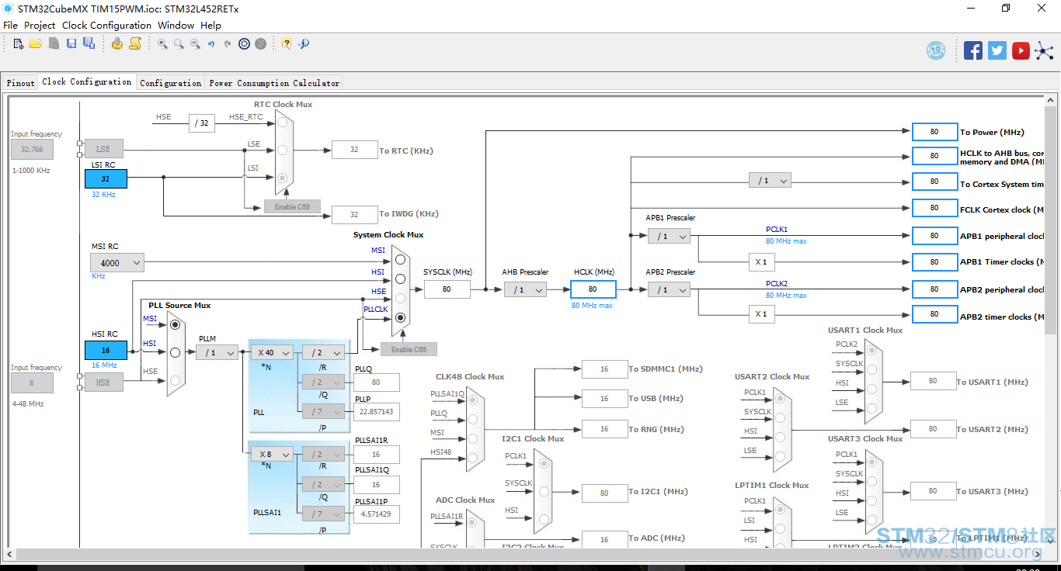Click the Save As double-floppy icon
This screenshot has height=571, width=1061.
pyautogui.click(x=89, y=44)
